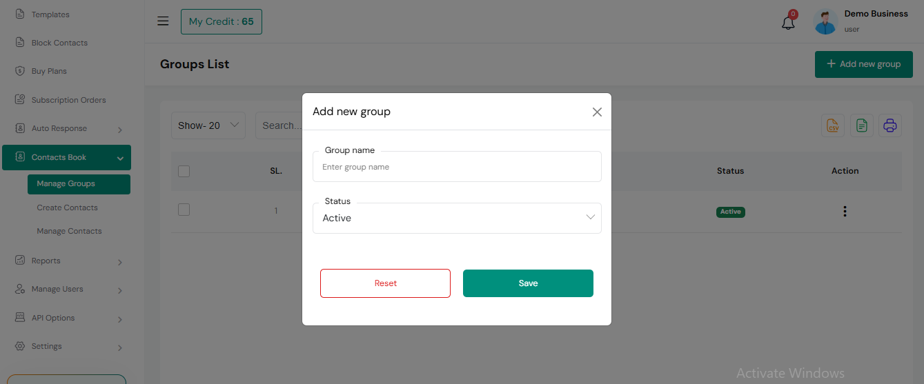Close the Add new group dialog
The width and height of the screenshot is (924, 384).
(x=597, y=112)
